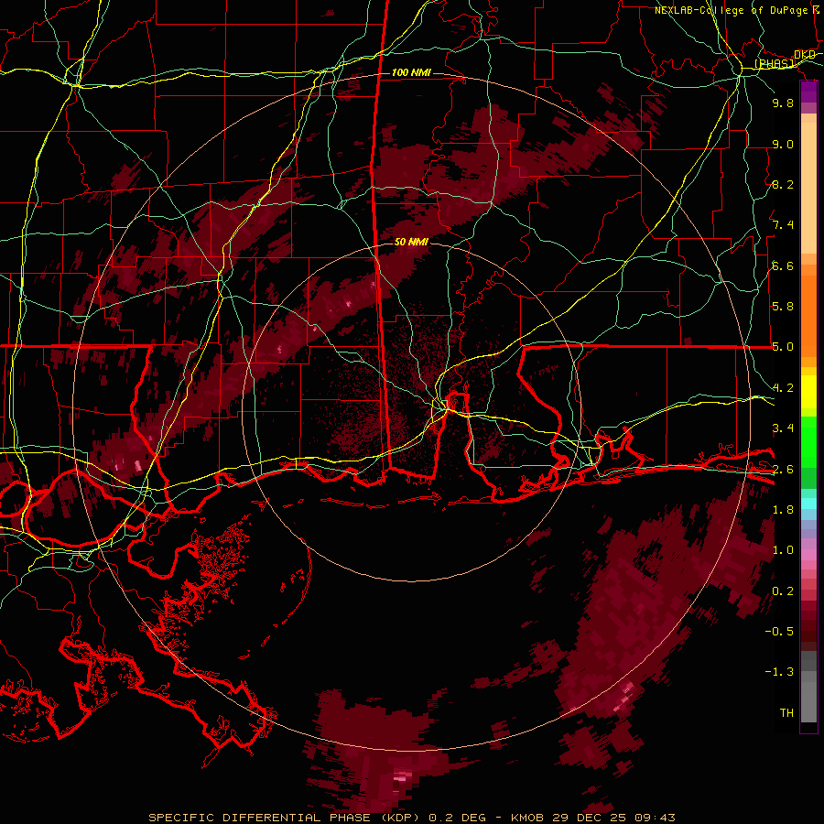
Task: Select the -1.3 color scale value
Action: [x=779, y=672]
